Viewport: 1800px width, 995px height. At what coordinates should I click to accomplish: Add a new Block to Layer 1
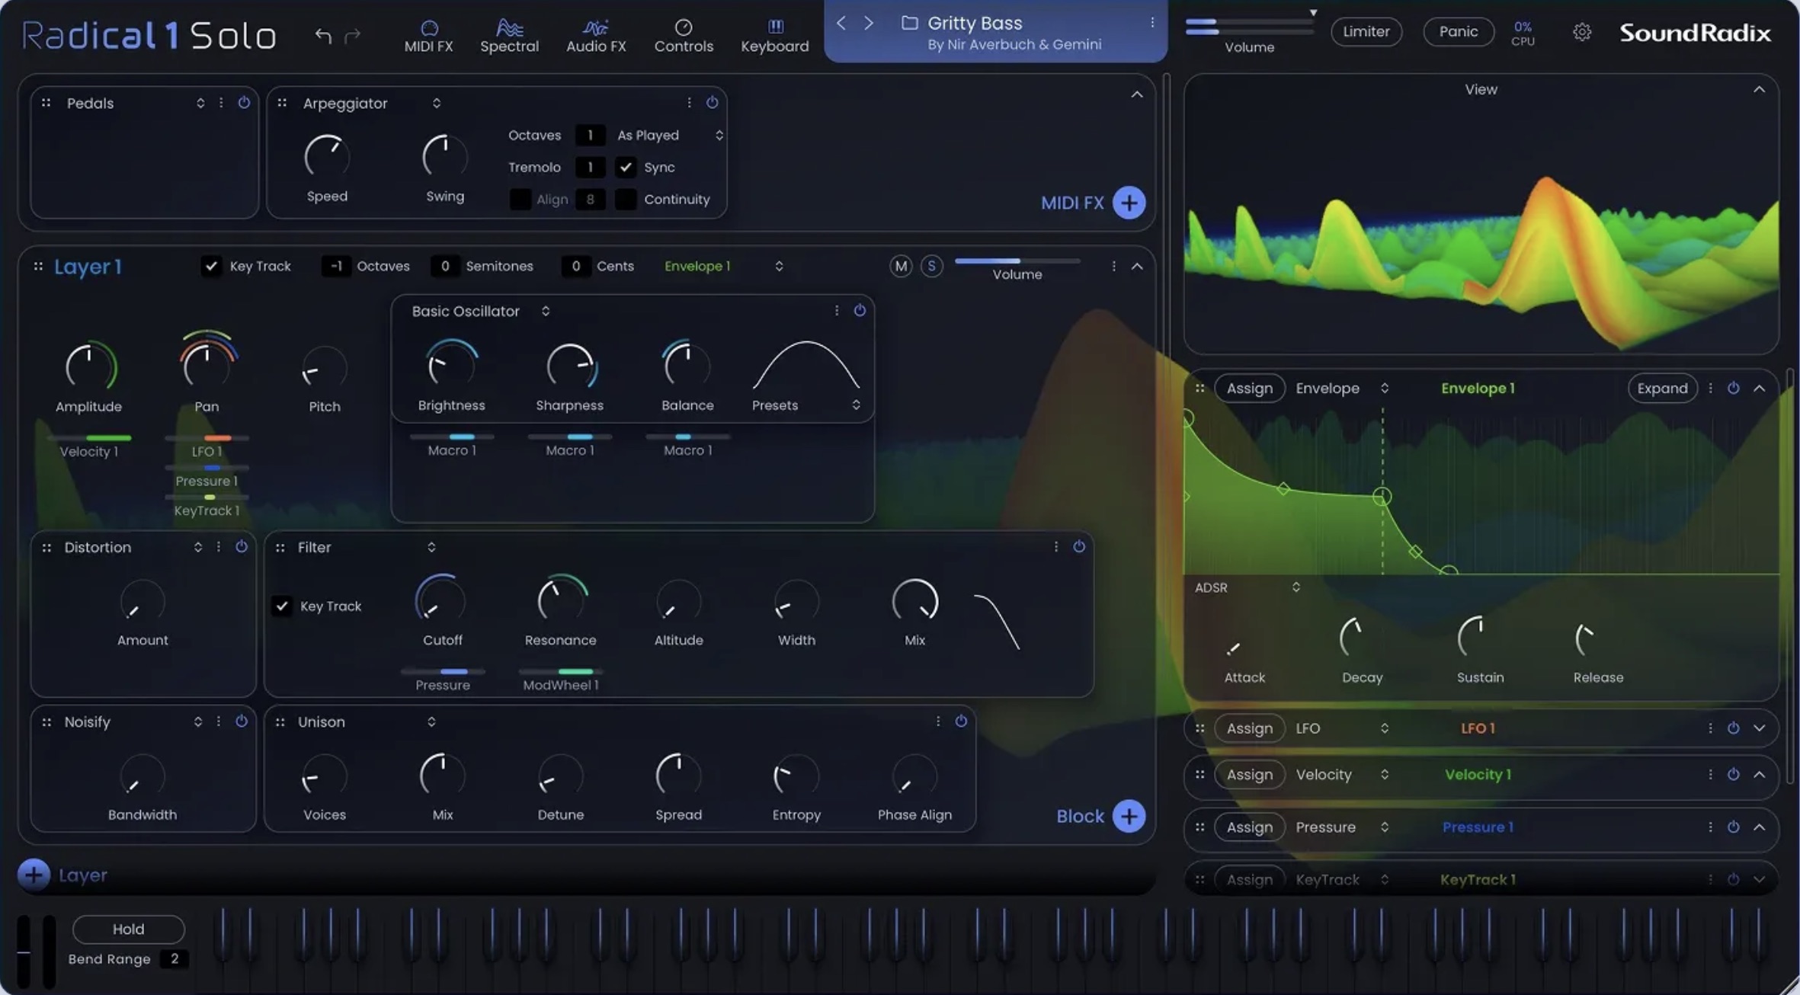click(1129, 816)
